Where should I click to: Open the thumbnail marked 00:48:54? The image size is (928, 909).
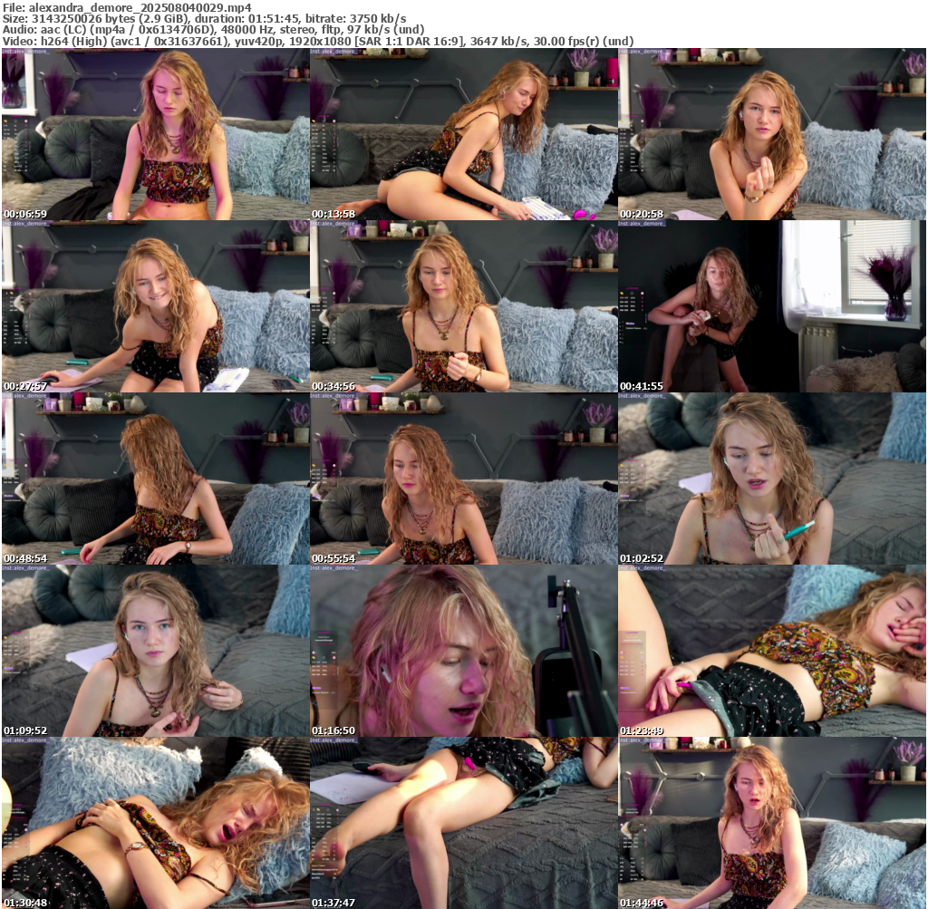pos(155,479)
